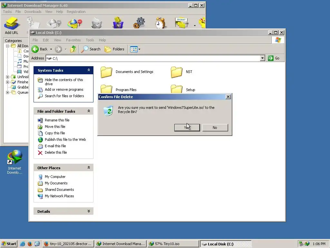Click Rename this file link
The height and width of the screenshot is (248, 330).
(x=57, y=120)
